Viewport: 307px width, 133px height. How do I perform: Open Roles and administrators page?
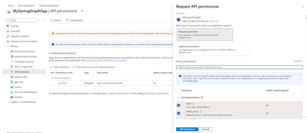pos(25,92)
